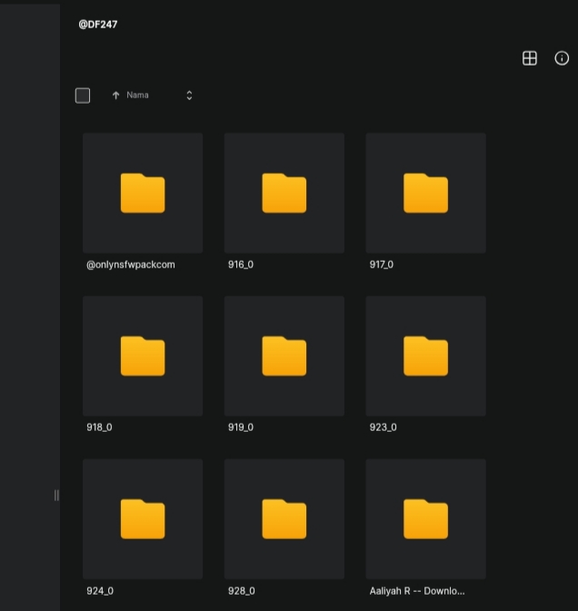
Task: Tick the select-all checkbox
Action: click(x=83, y=95)
